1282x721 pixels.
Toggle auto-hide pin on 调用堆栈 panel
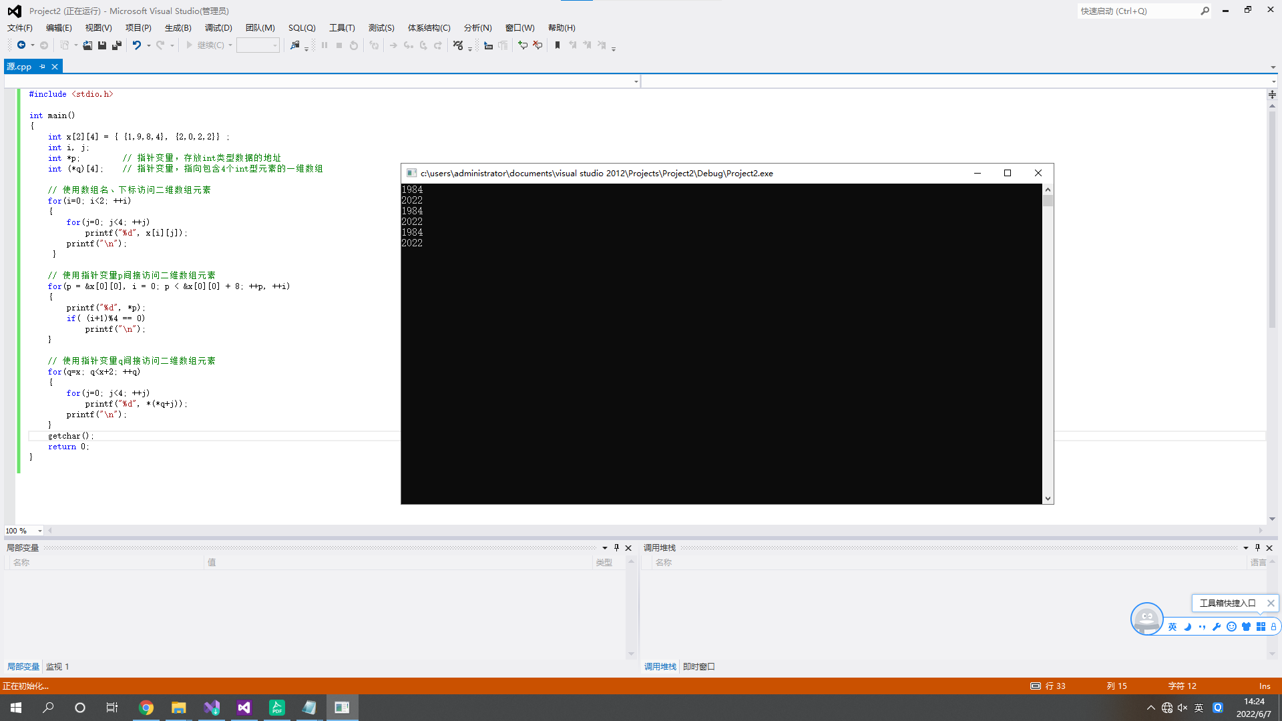point(1257,547)
